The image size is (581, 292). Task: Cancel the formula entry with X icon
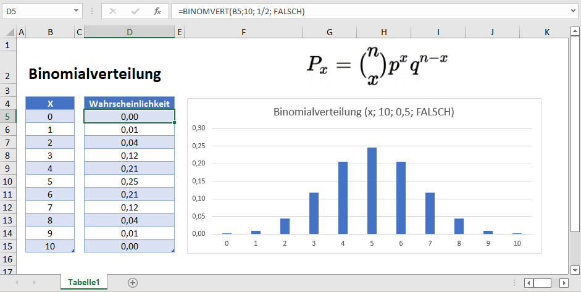click(113, 12)
